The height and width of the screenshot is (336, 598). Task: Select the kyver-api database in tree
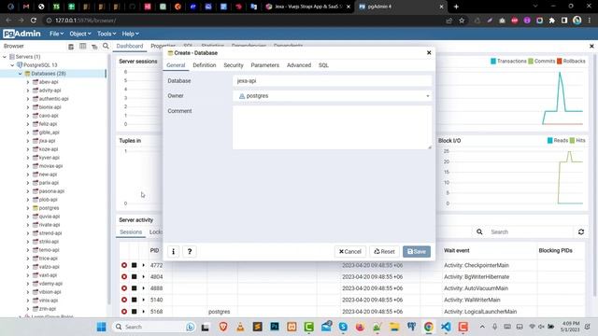50,158
